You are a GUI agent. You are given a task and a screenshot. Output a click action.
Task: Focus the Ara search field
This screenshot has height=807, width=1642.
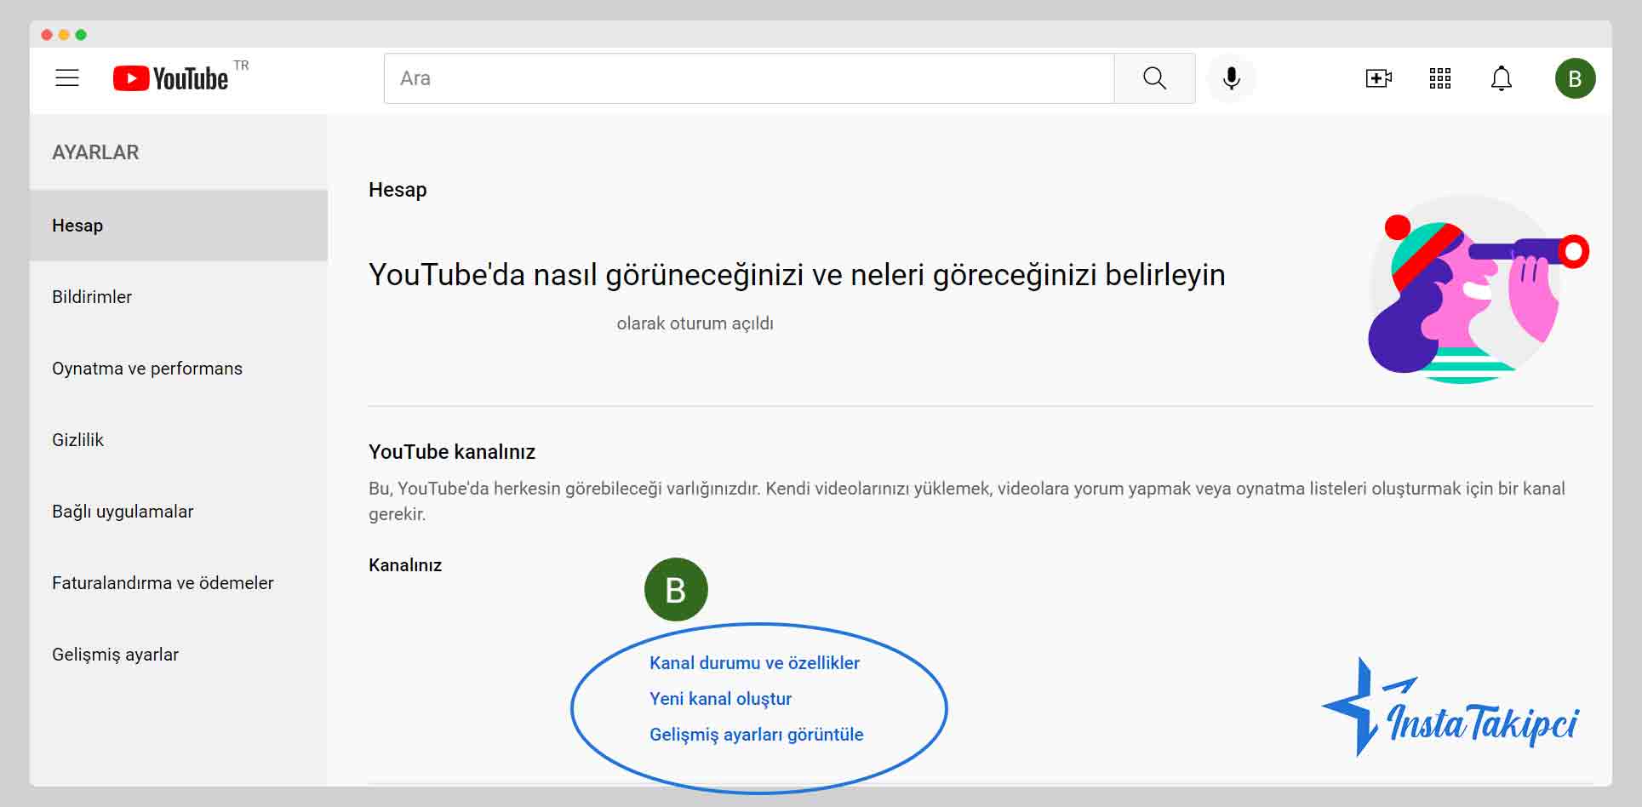(x=749, y=78)
